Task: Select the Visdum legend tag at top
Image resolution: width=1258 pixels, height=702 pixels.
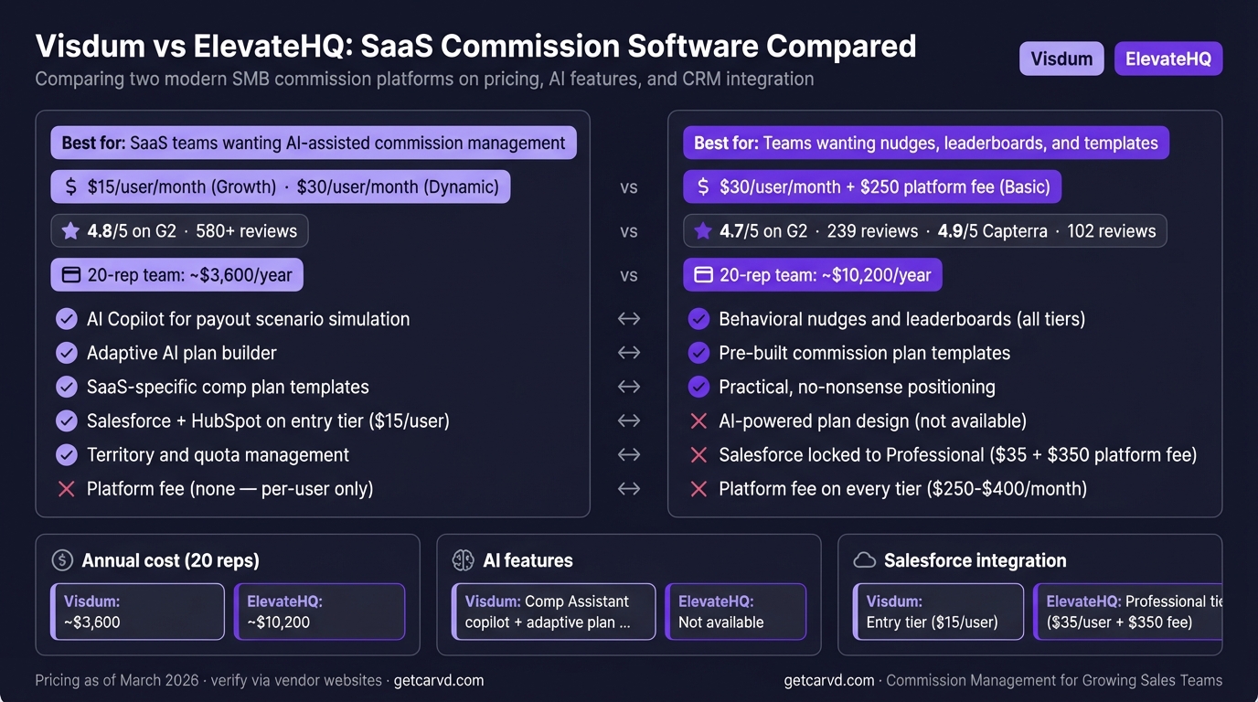Action: pos(1061,58)
